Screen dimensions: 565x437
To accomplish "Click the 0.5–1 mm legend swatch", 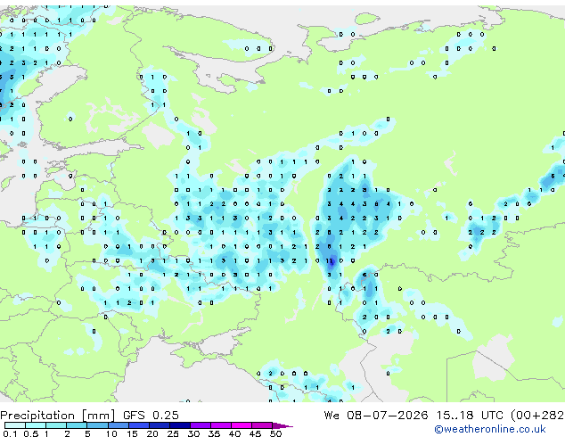I will [36, 425].
